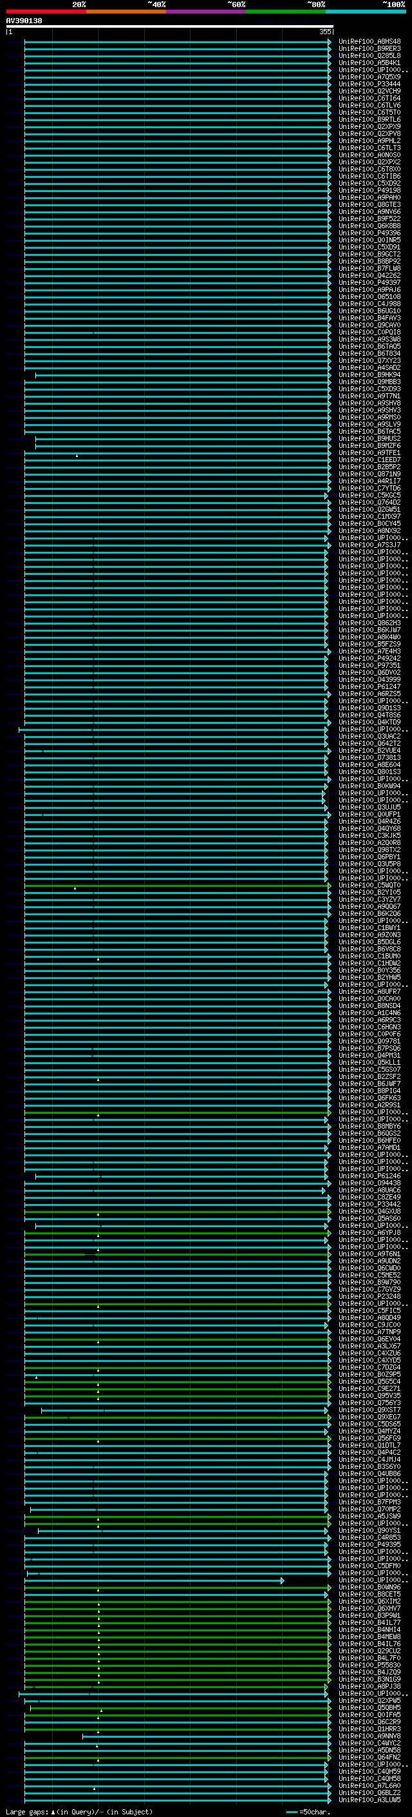Screen dimensions: 412x1817
Task: Open hit UniRef100_Q8GTE3
Action: point(370,204)
